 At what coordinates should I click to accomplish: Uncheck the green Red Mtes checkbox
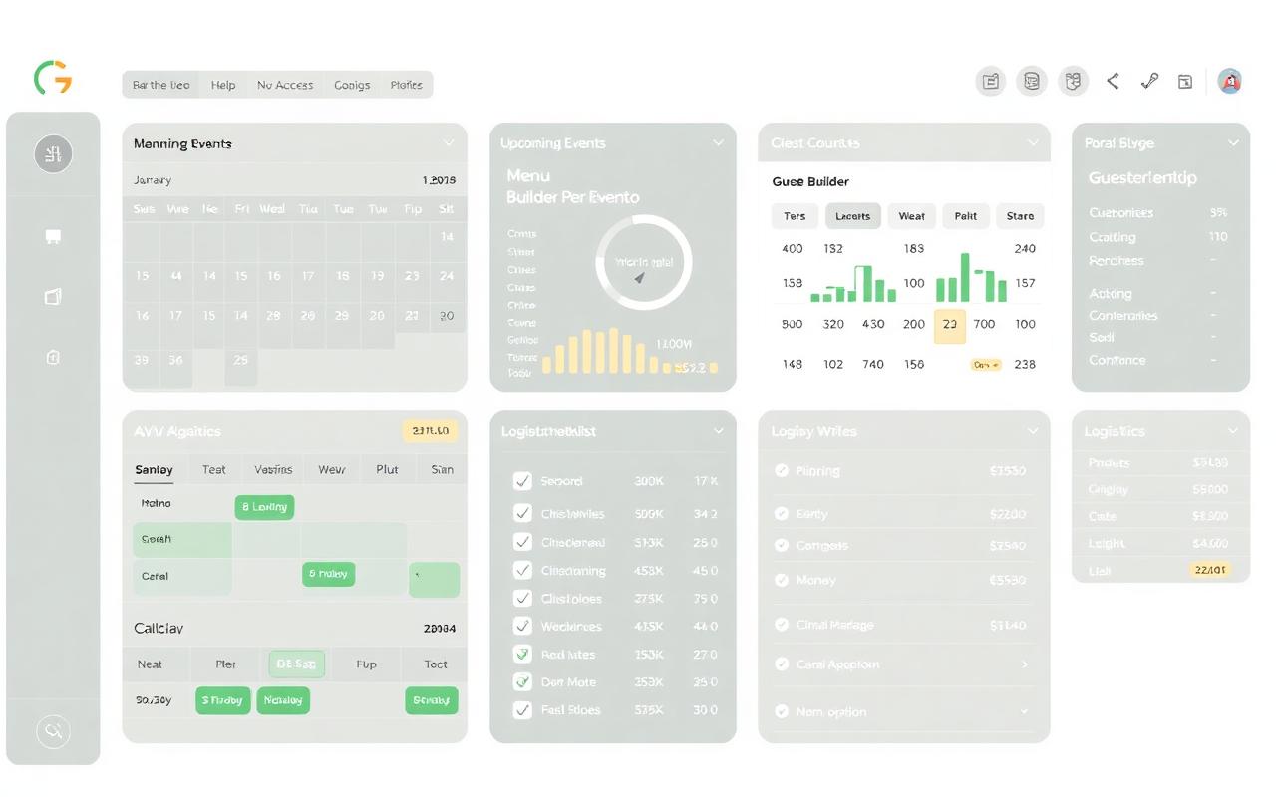(521, 655)
